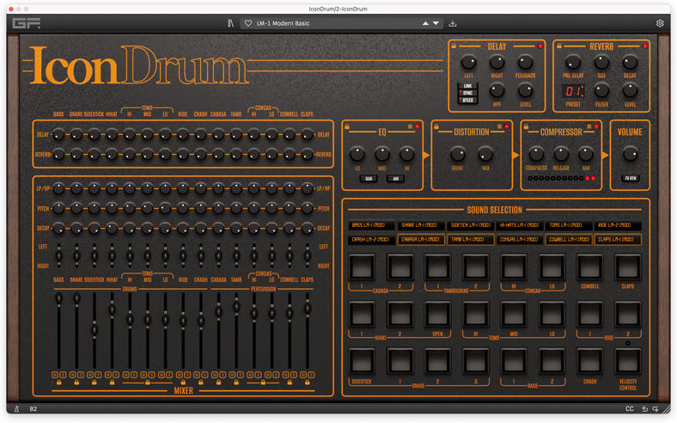Click the VELOCITY CONTROL pad
The image size is (677, 423).
pyautogui.click(x=628, y=362)
